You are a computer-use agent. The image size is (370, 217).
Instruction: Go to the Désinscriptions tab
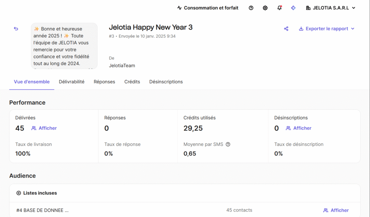[166, 82]
